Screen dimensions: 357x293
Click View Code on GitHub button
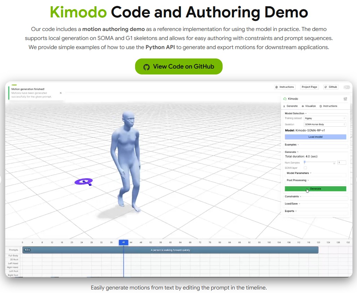tap(178, 66)
